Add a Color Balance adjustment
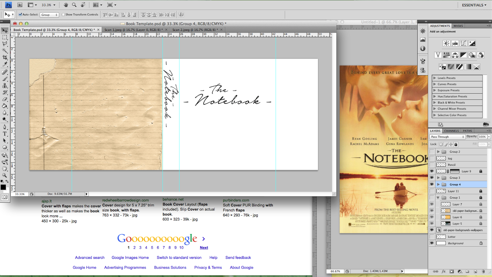Image resolution: width=492 pixels, height=277 pixels. [455, 55]
